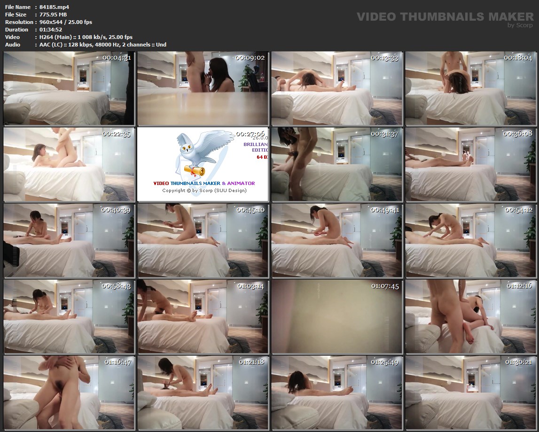The width and height of the screenshot is (539, 432).
Task: Click the timestamp 00:27:06
Action: (x=250, y=134)
